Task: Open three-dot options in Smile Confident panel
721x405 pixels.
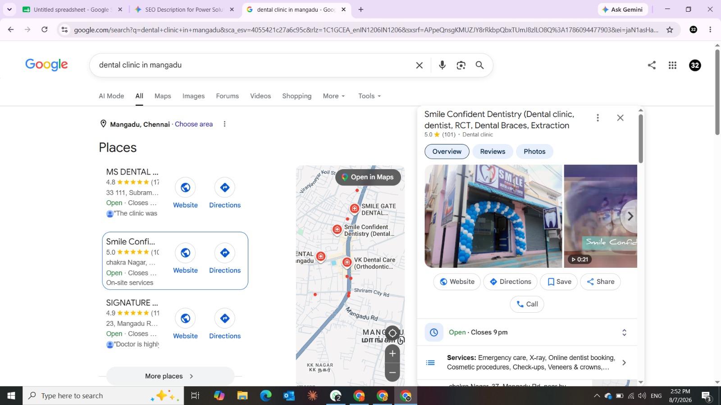Action: 598,118
